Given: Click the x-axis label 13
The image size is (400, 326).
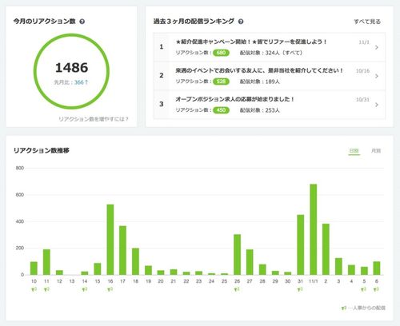Looking at the screenshot, I should (x=72, y=281).
